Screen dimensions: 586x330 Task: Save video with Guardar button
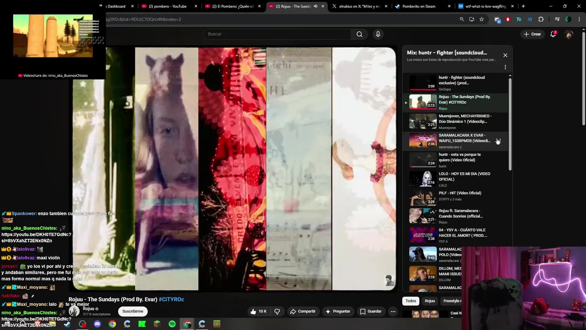[370, 311]
